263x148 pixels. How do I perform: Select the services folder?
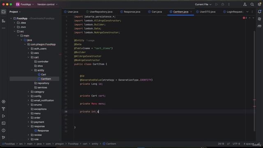[x=42, y=88]
